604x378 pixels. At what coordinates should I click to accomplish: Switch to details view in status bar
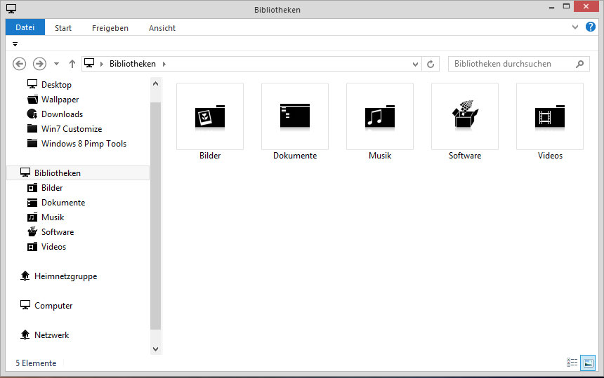572,363
